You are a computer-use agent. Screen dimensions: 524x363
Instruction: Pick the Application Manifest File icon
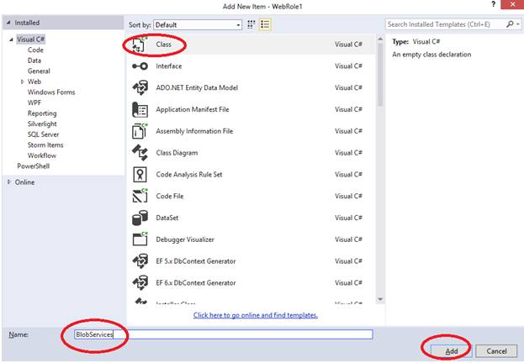coord(140,109)
